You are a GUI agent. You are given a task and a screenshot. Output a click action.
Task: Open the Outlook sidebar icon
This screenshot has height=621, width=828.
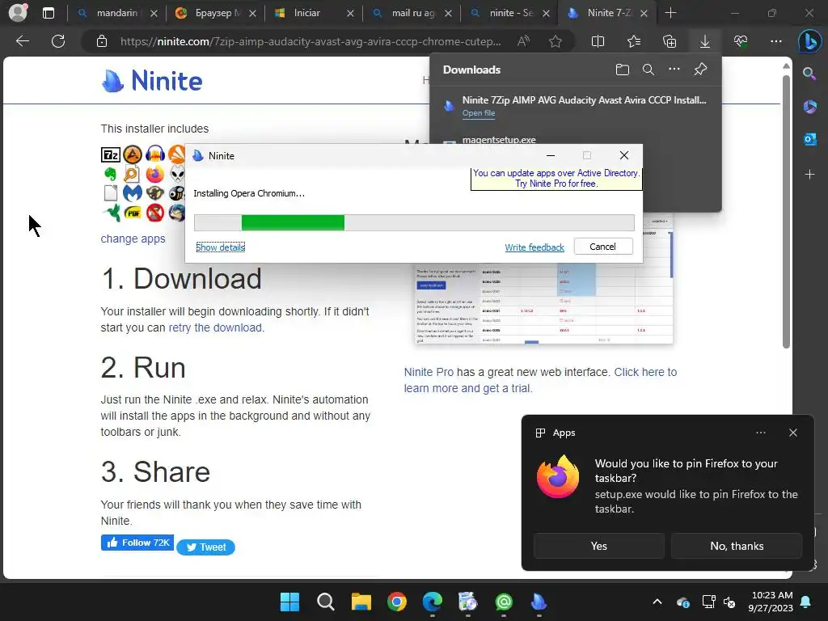click(x=809, y=139)
